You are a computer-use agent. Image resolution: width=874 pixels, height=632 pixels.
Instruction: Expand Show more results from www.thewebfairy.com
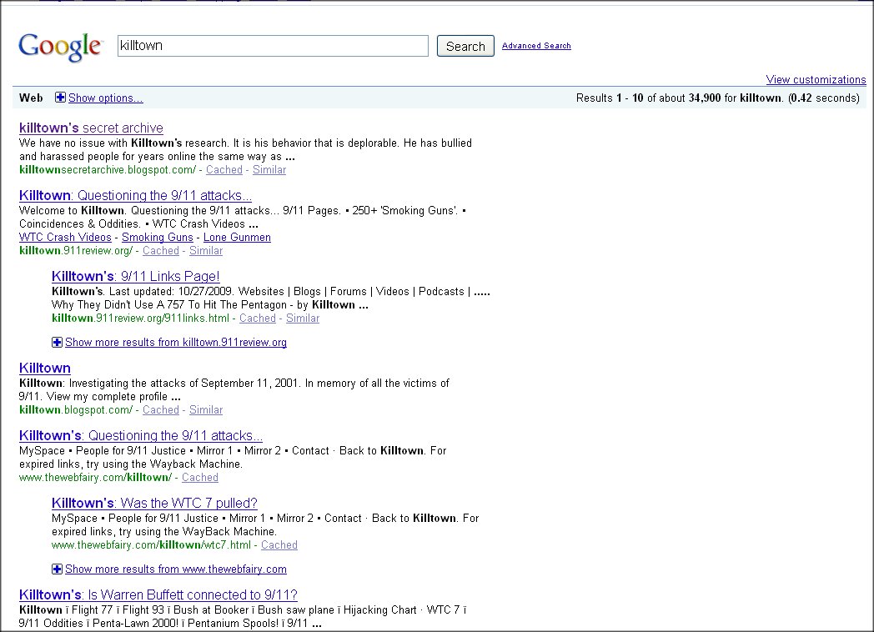tap(176, 569)
